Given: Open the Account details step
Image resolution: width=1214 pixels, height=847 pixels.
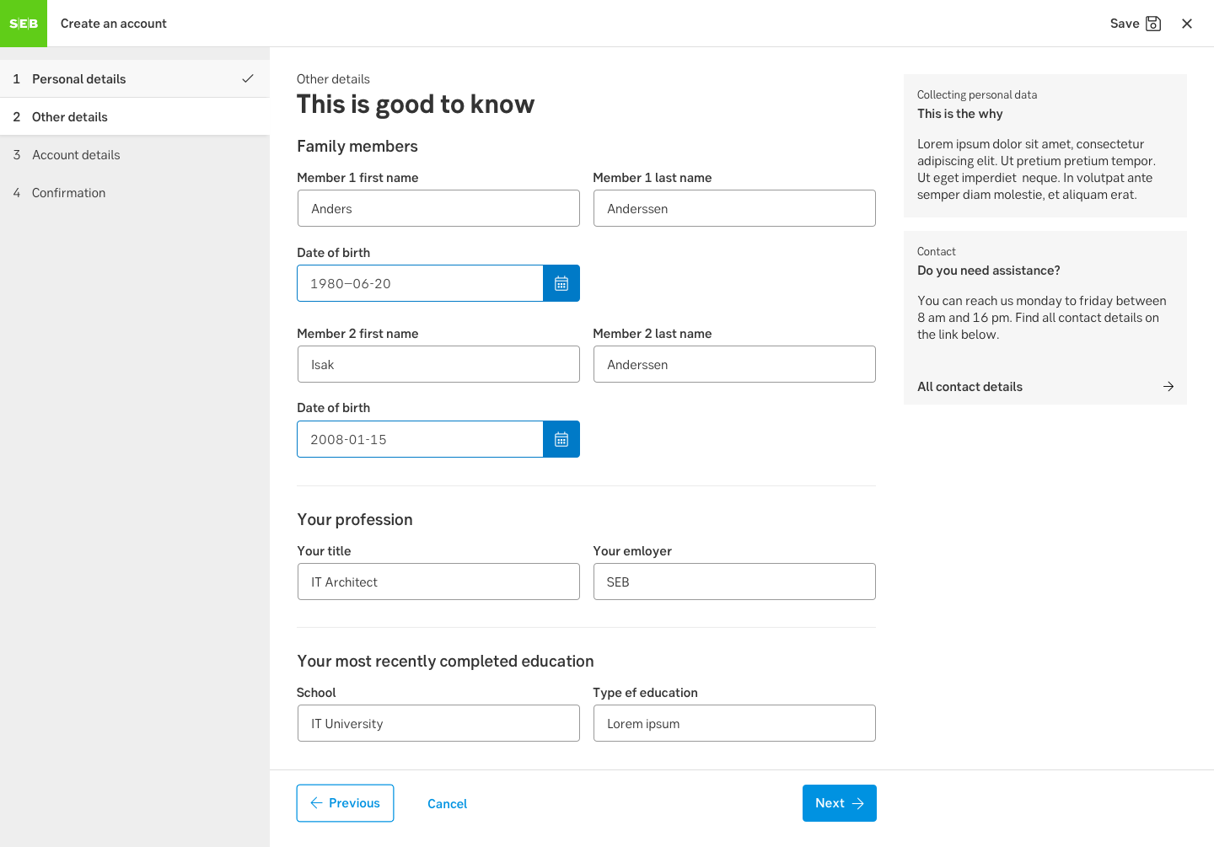Looking at the screenshot, I should (x=76, y=155).
